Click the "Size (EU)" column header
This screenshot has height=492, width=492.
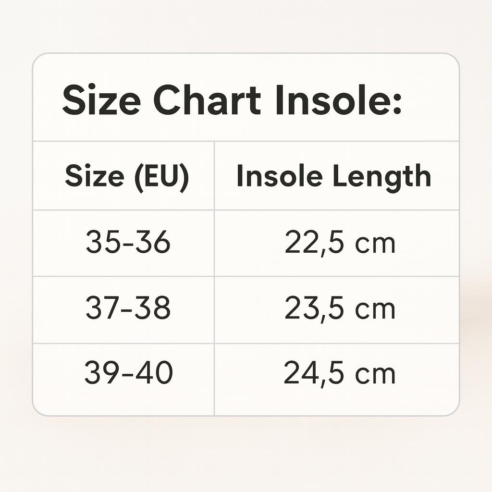127,177
